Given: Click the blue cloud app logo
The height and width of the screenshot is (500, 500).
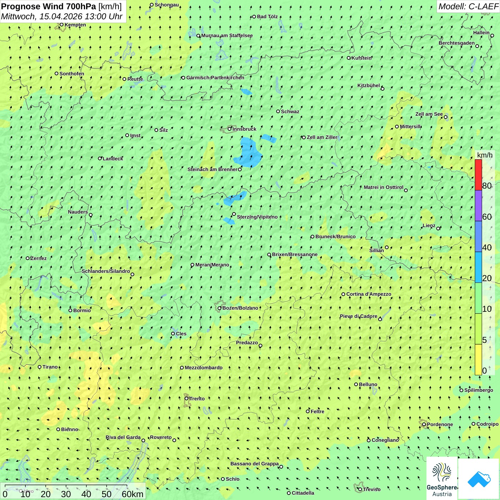Looking at the screenshot, I should coord(479,479).
